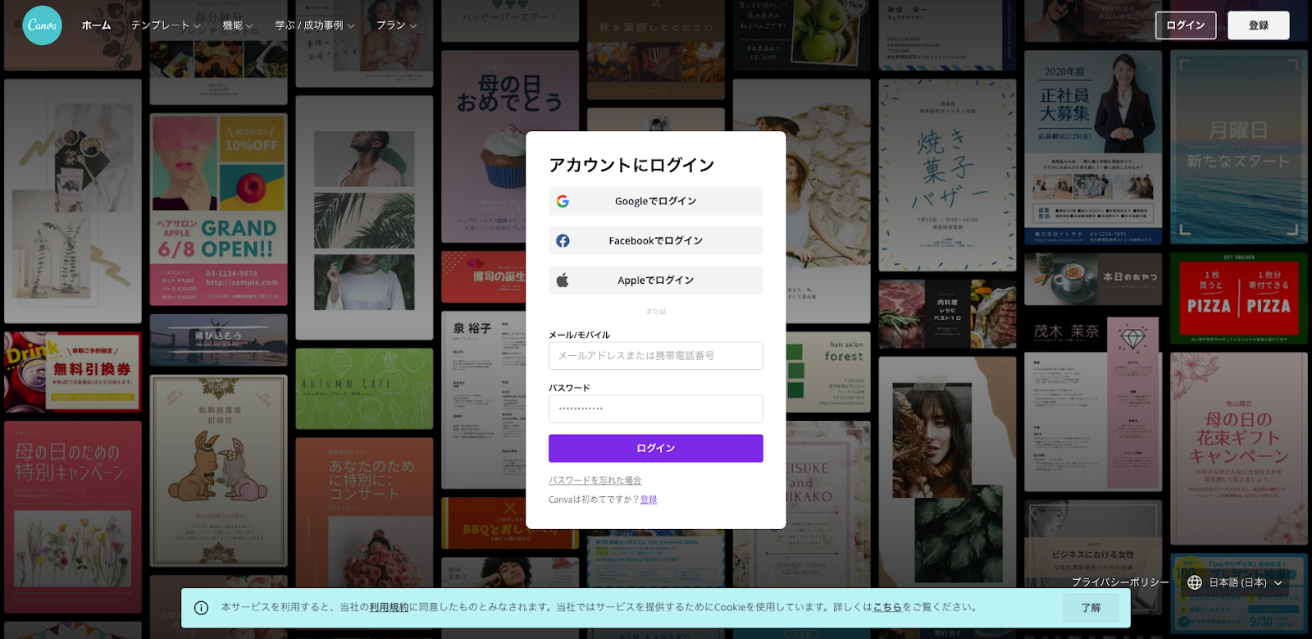Select the 本日のおやつ template thumbnail
Viewport: 1312px width, 639px height.
click(x=1093, y=280)
